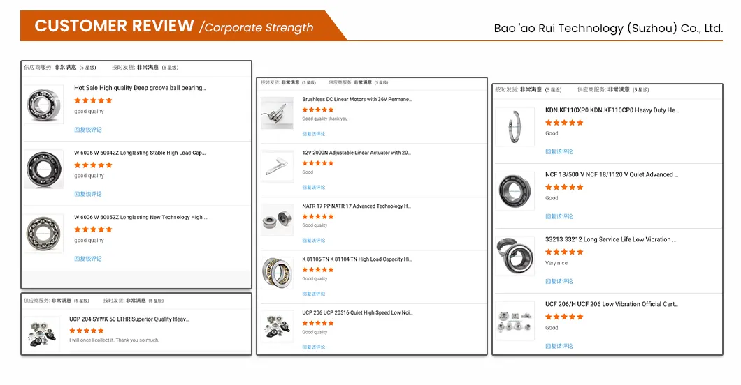The image size is (741, 385).
Task: Open the W 6005 bearing product image
Action: [45, 169]
